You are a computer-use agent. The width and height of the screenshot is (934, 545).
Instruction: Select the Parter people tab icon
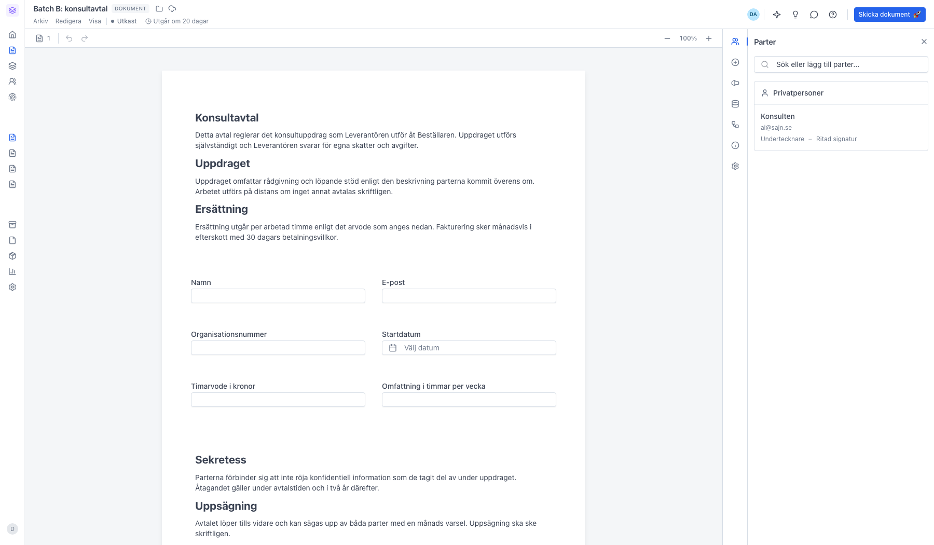[735, 42]
